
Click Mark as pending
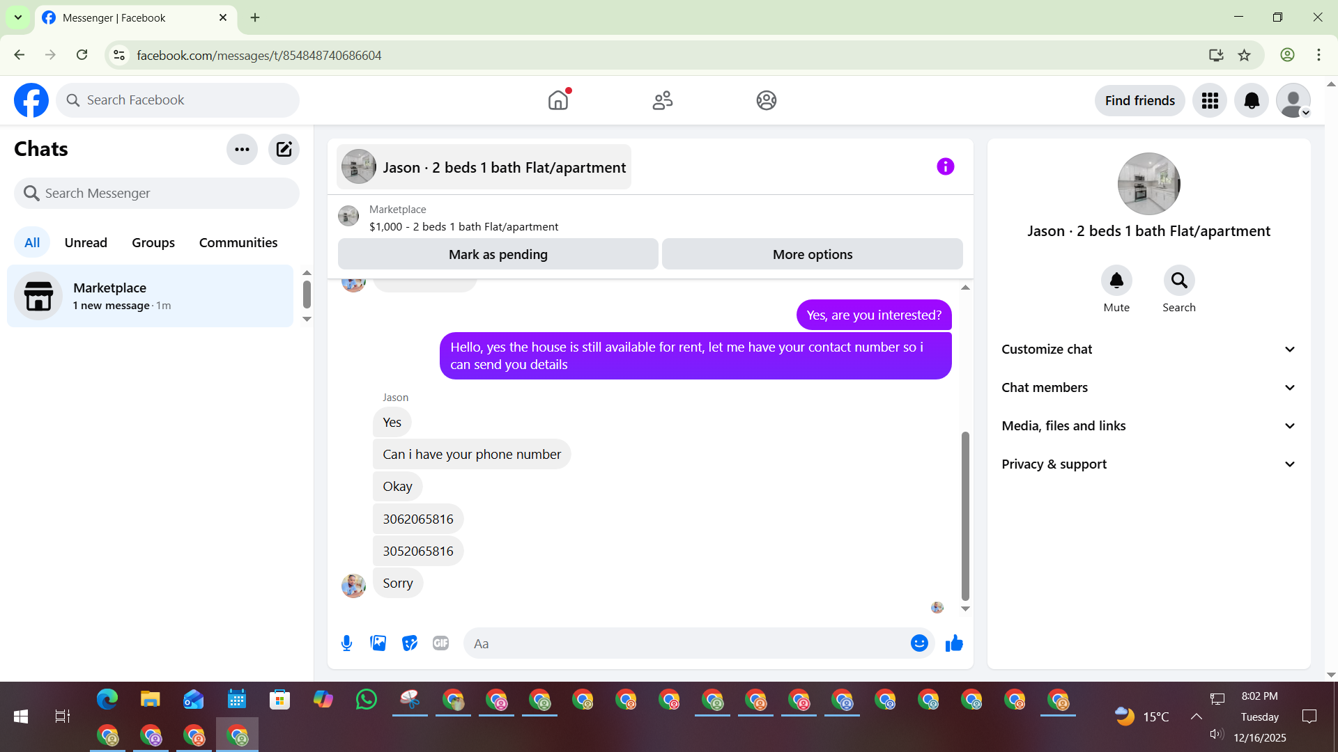pyautogui.click(x=498, y=255)
